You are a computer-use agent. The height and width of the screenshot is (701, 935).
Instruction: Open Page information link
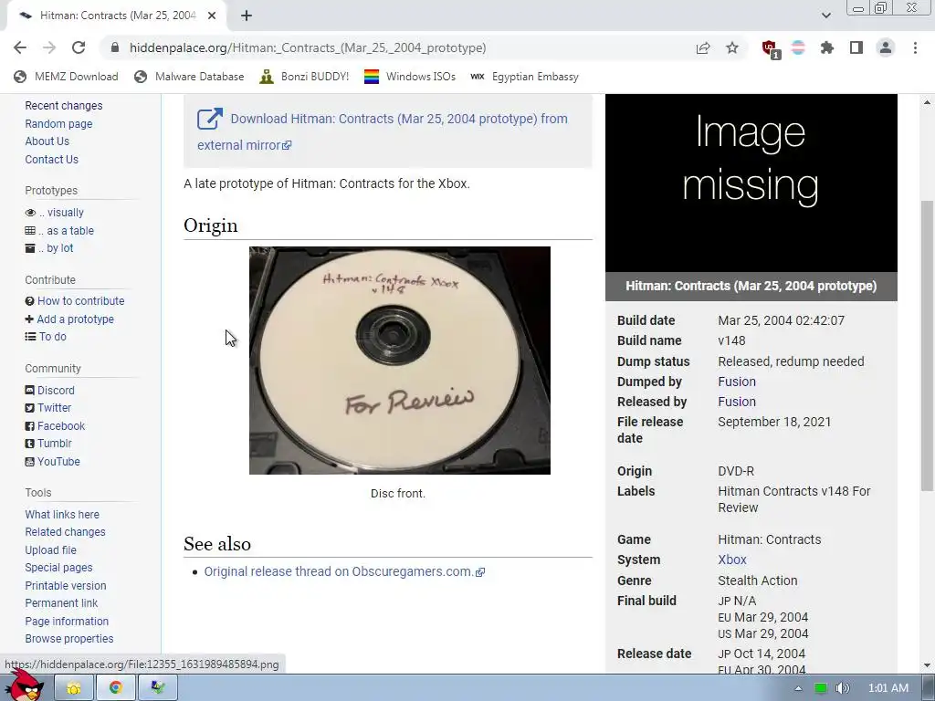pos(67,621)
